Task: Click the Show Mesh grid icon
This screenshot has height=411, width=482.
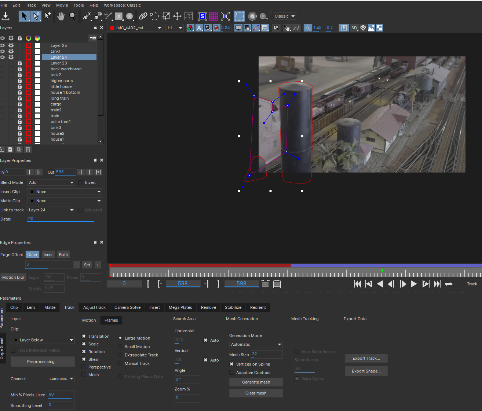Action: pyautogui.click(x=265, y=28)
